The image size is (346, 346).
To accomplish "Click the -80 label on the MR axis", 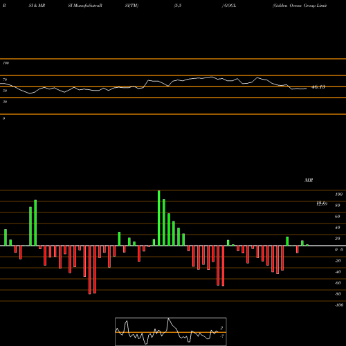I will (x=338, y=294).
